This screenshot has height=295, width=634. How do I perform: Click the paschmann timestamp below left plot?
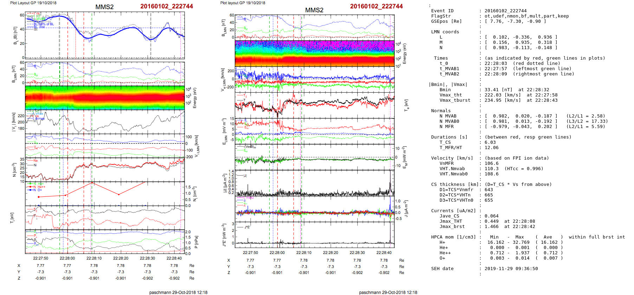click(x=178, y=293)
